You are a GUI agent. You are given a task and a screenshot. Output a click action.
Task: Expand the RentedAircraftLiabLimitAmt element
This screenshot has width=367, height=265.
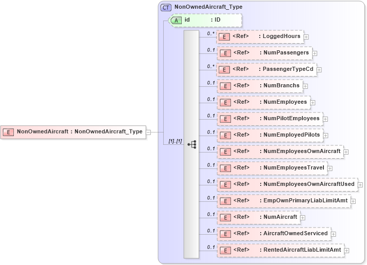click(347, 250)
